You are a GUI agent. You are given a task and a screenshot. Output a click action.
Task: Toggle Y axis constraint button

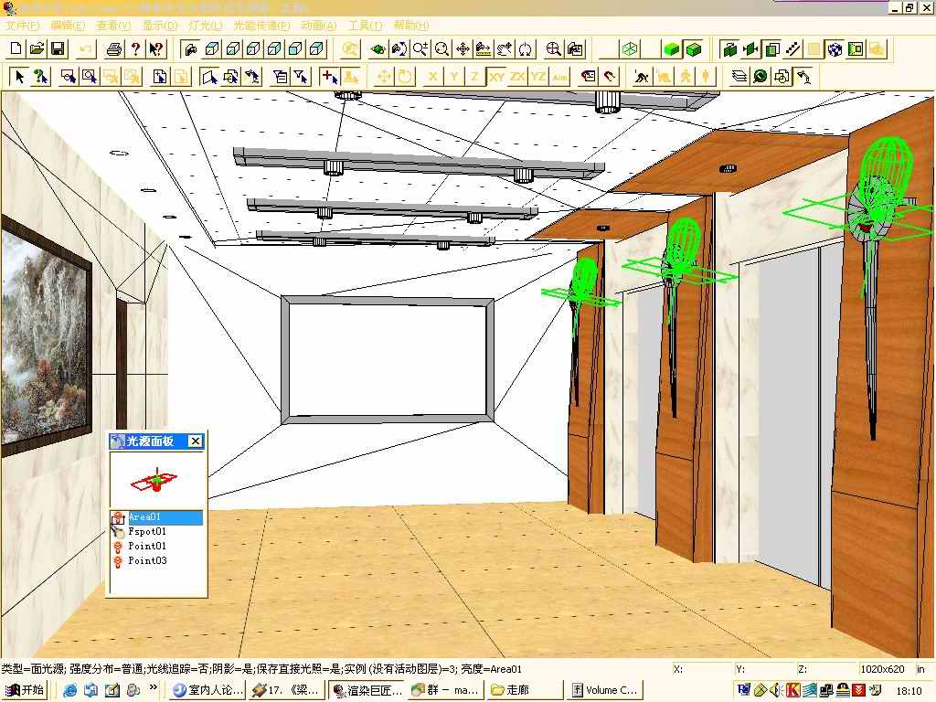[454, 77]
